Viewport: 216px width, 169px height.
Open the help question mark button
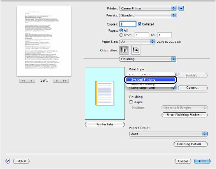[8, 161]
